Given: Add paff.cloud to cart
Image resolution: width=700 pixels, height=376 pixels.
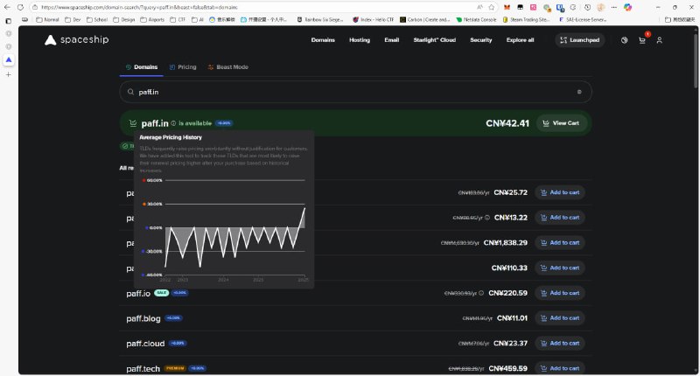Looking at the screenshot, I should 558,344.
